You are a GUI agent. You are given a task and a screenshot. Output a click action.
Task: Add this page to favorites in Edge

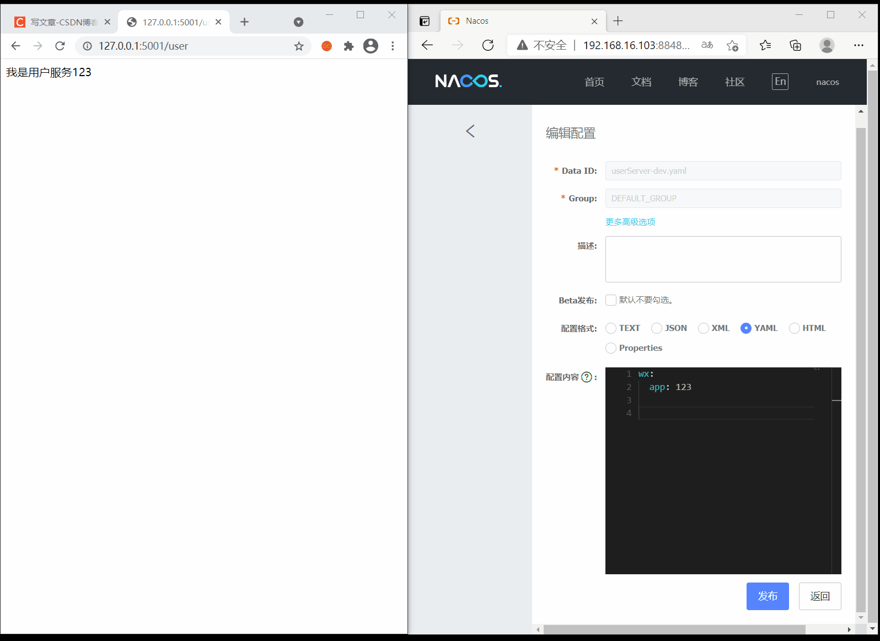coord(732,45)
